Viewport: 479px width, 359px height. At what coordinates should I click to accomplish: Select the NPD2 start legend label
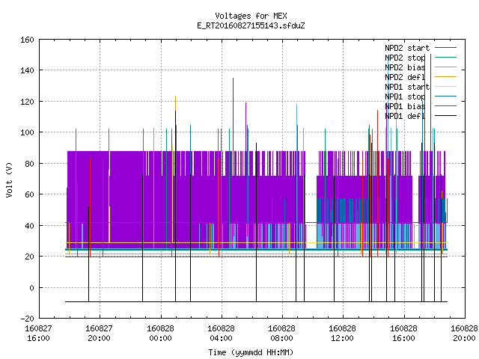coord(407,48)
